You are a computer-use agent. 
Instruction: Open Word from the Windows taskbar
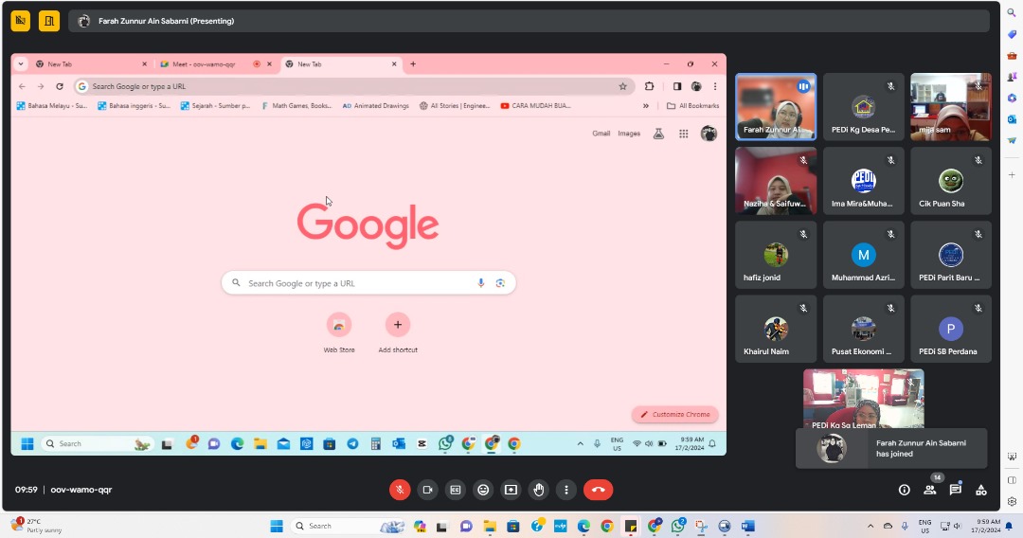[x=747, y=526]
